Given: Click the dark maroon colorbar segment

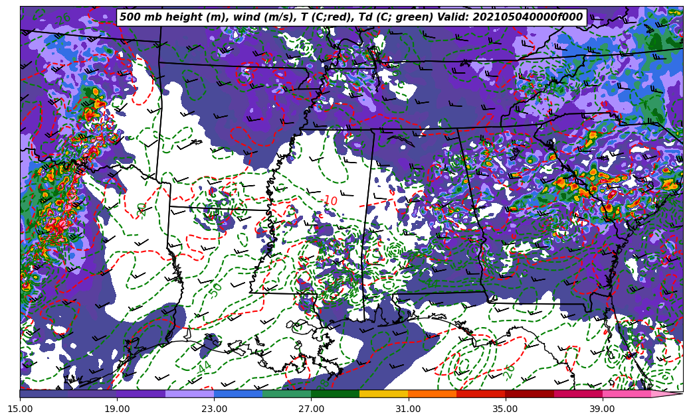Looking at the screenshot, I should tap(529, 393).
